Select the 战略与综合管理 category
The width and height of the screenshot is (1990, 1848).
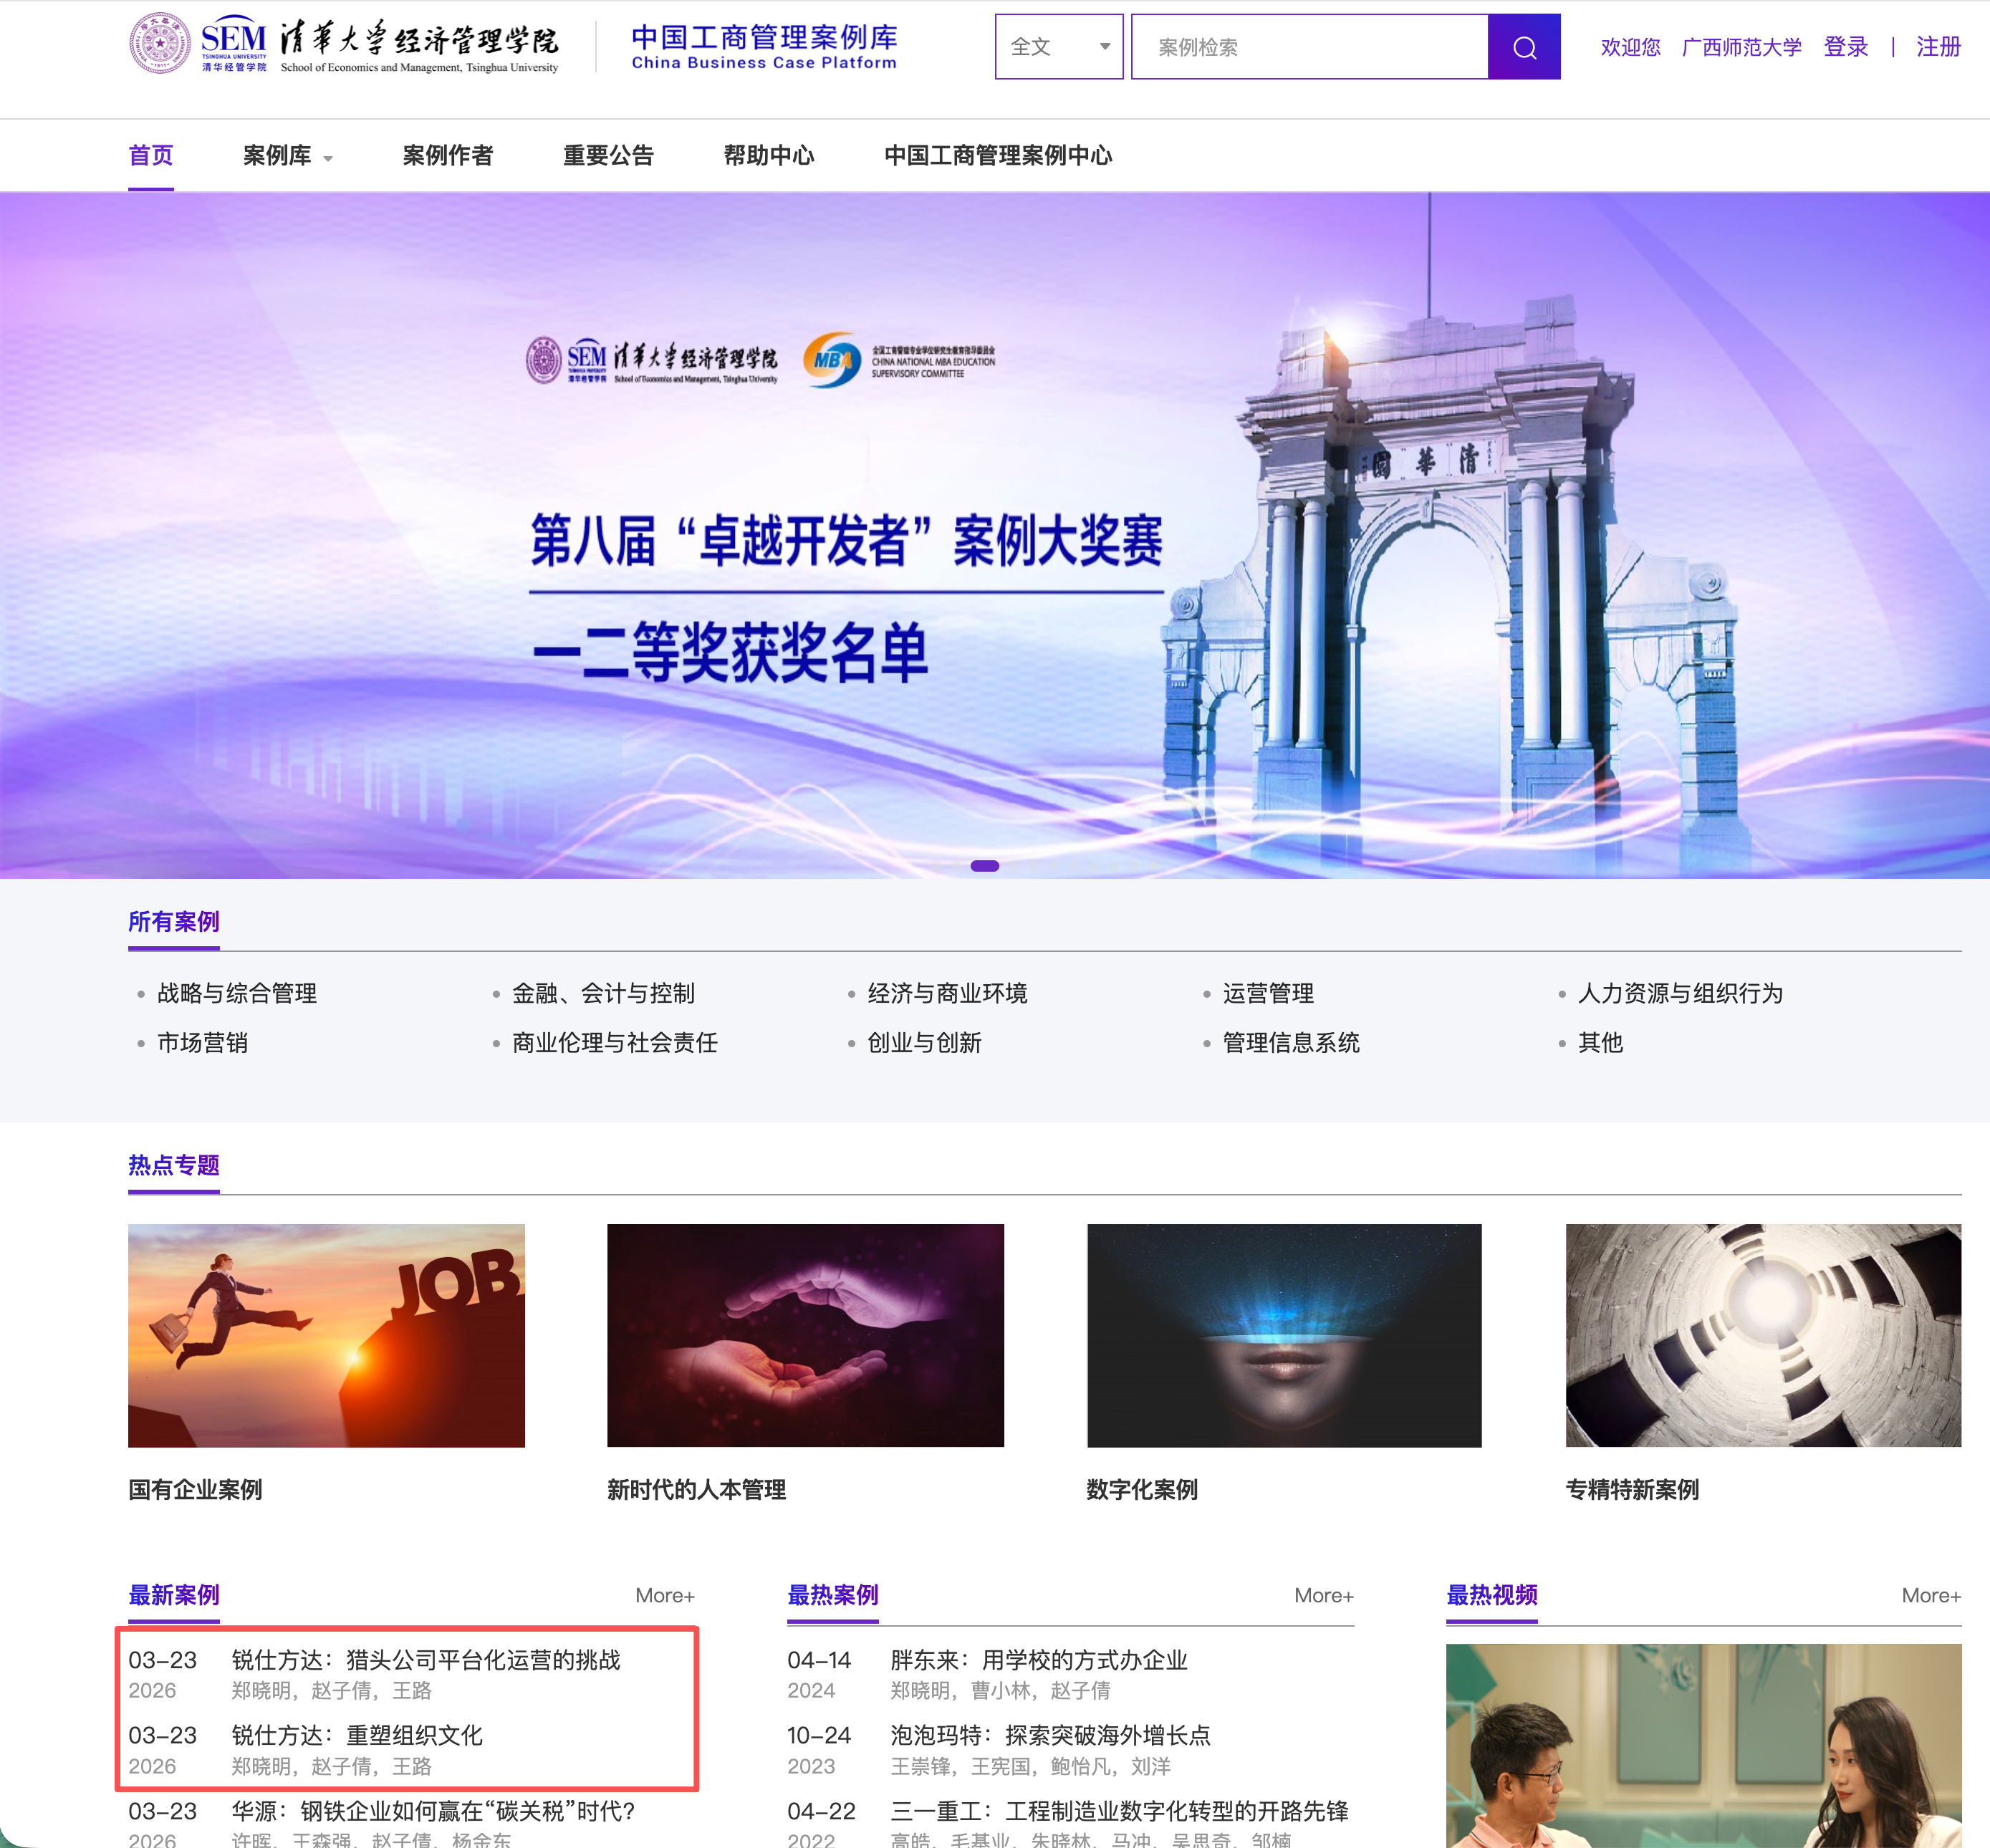(x=237, y=993)
